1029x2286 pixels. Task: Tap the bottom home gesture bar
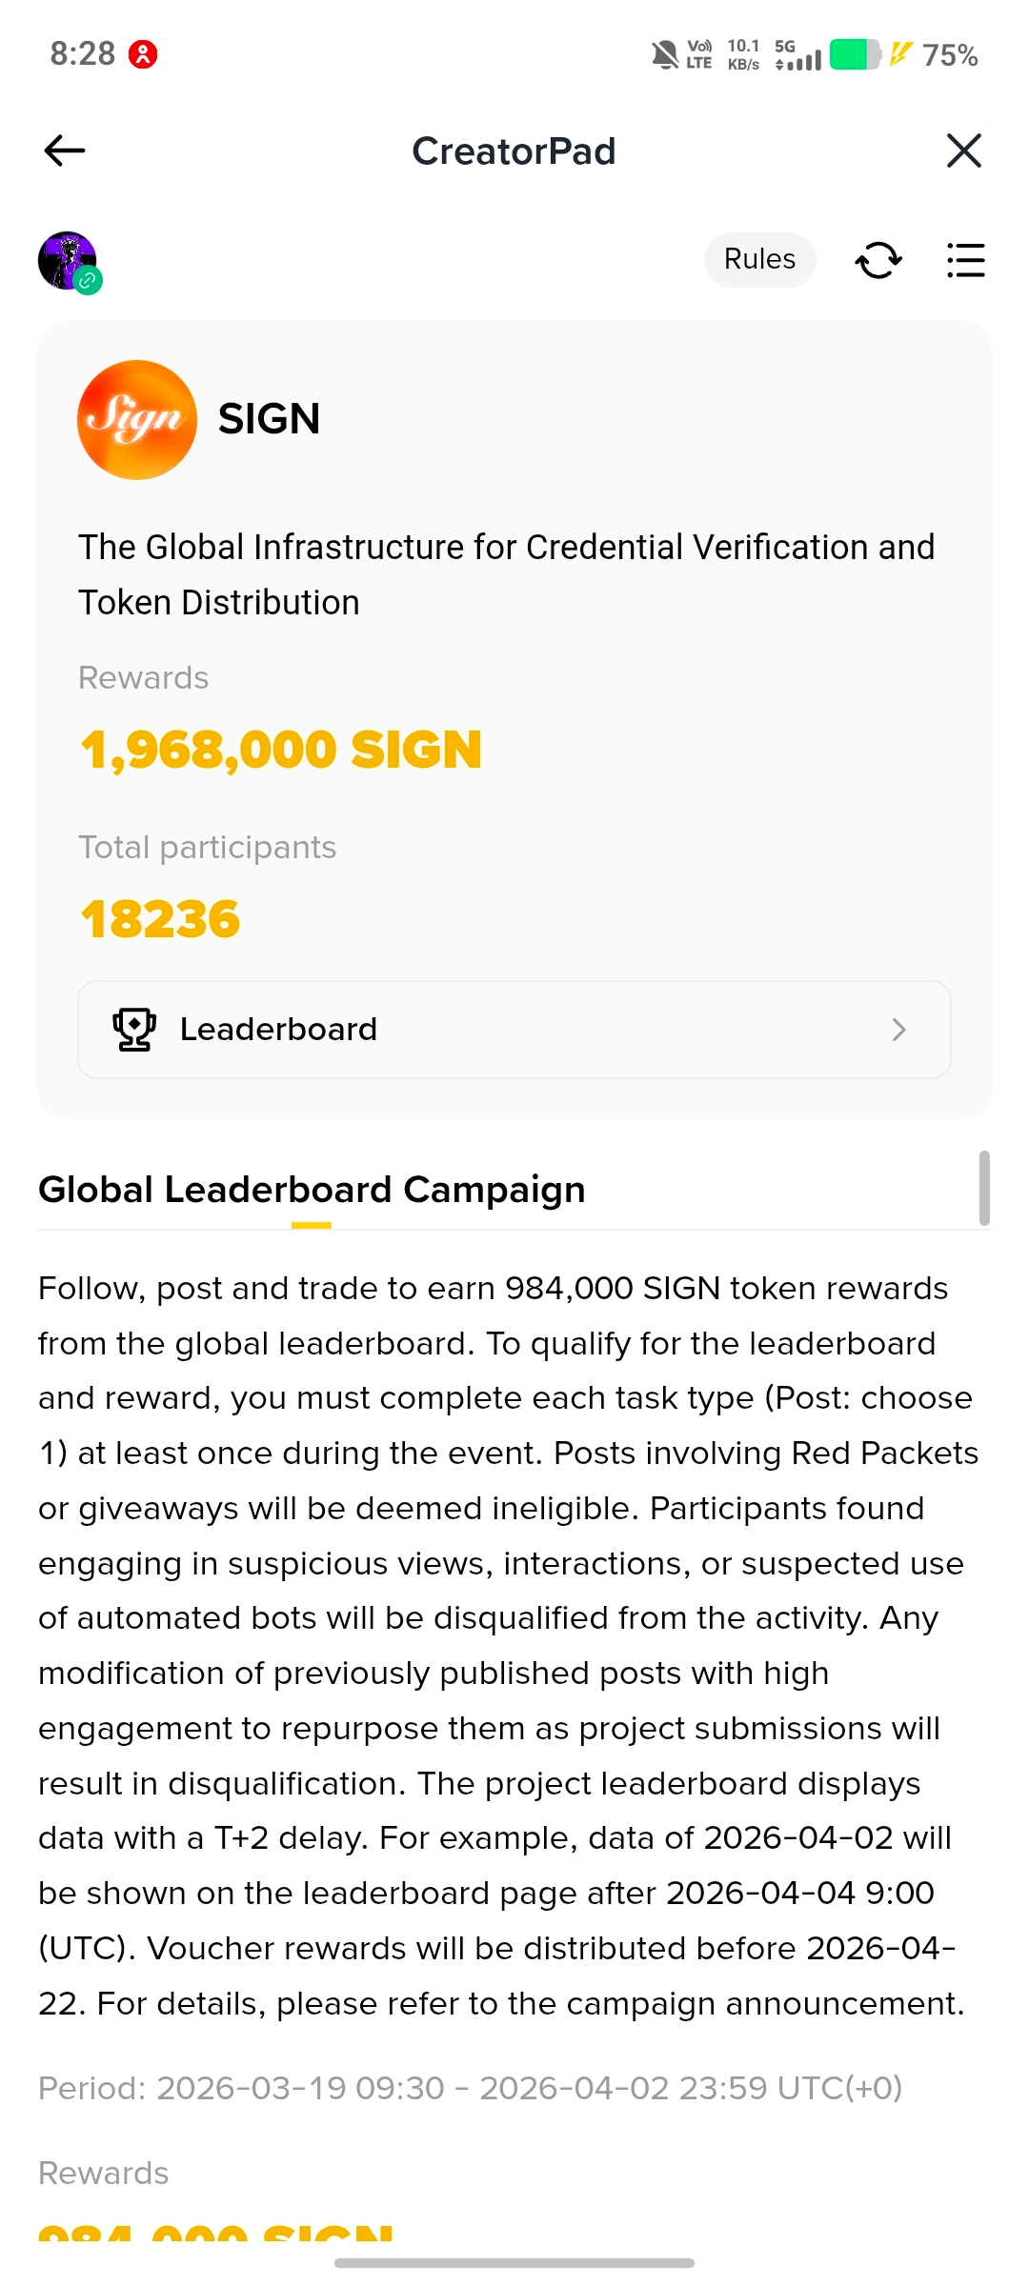click(514, 2263)
